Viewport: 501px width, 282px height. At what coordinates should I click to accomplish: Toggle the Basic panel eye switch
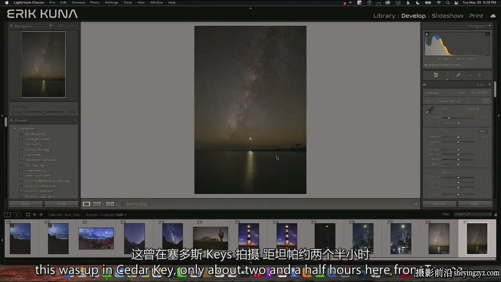tap(425, 85)
